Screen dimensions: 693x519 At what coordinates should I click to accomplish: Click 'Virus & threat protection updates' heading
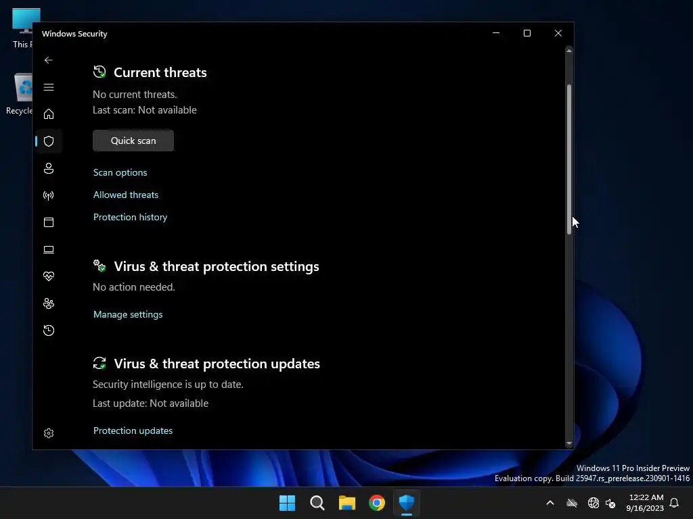pos(217,364)
